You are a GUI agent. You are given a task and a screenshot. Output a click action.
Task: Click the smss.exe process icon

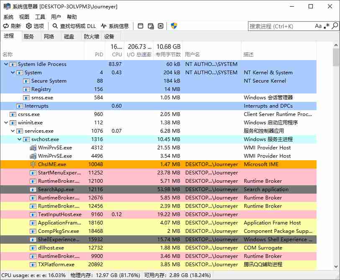coord(26,98)
